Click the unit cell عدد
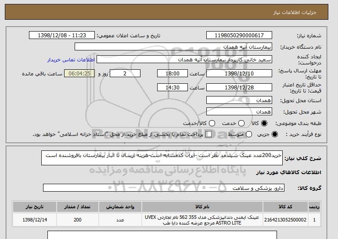 click(120, 220)
